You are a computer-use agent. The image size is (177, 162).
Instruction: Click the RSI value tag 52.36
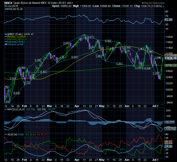(x=168, y=20)
